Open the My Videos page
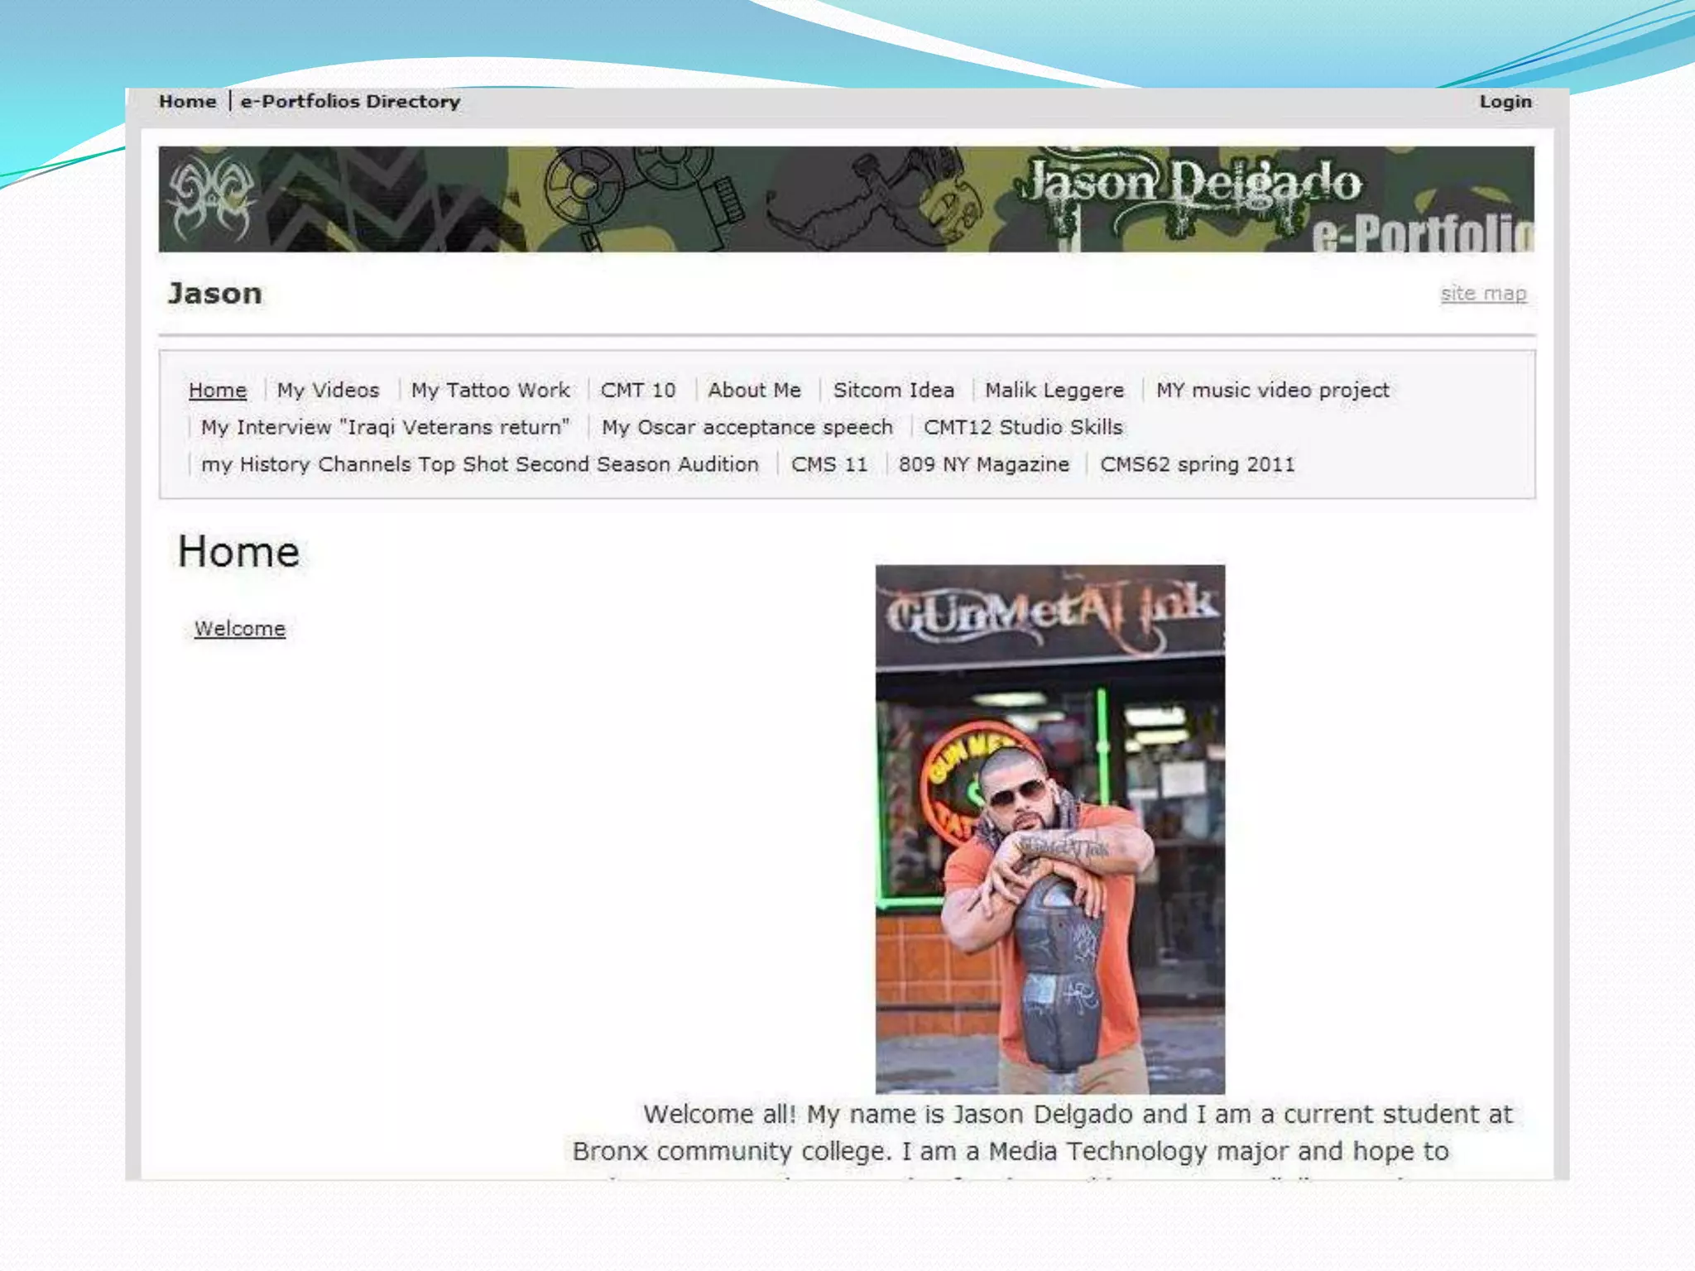The width and height of the screenshot is (1695, 1271). click(x=328, y=391)
